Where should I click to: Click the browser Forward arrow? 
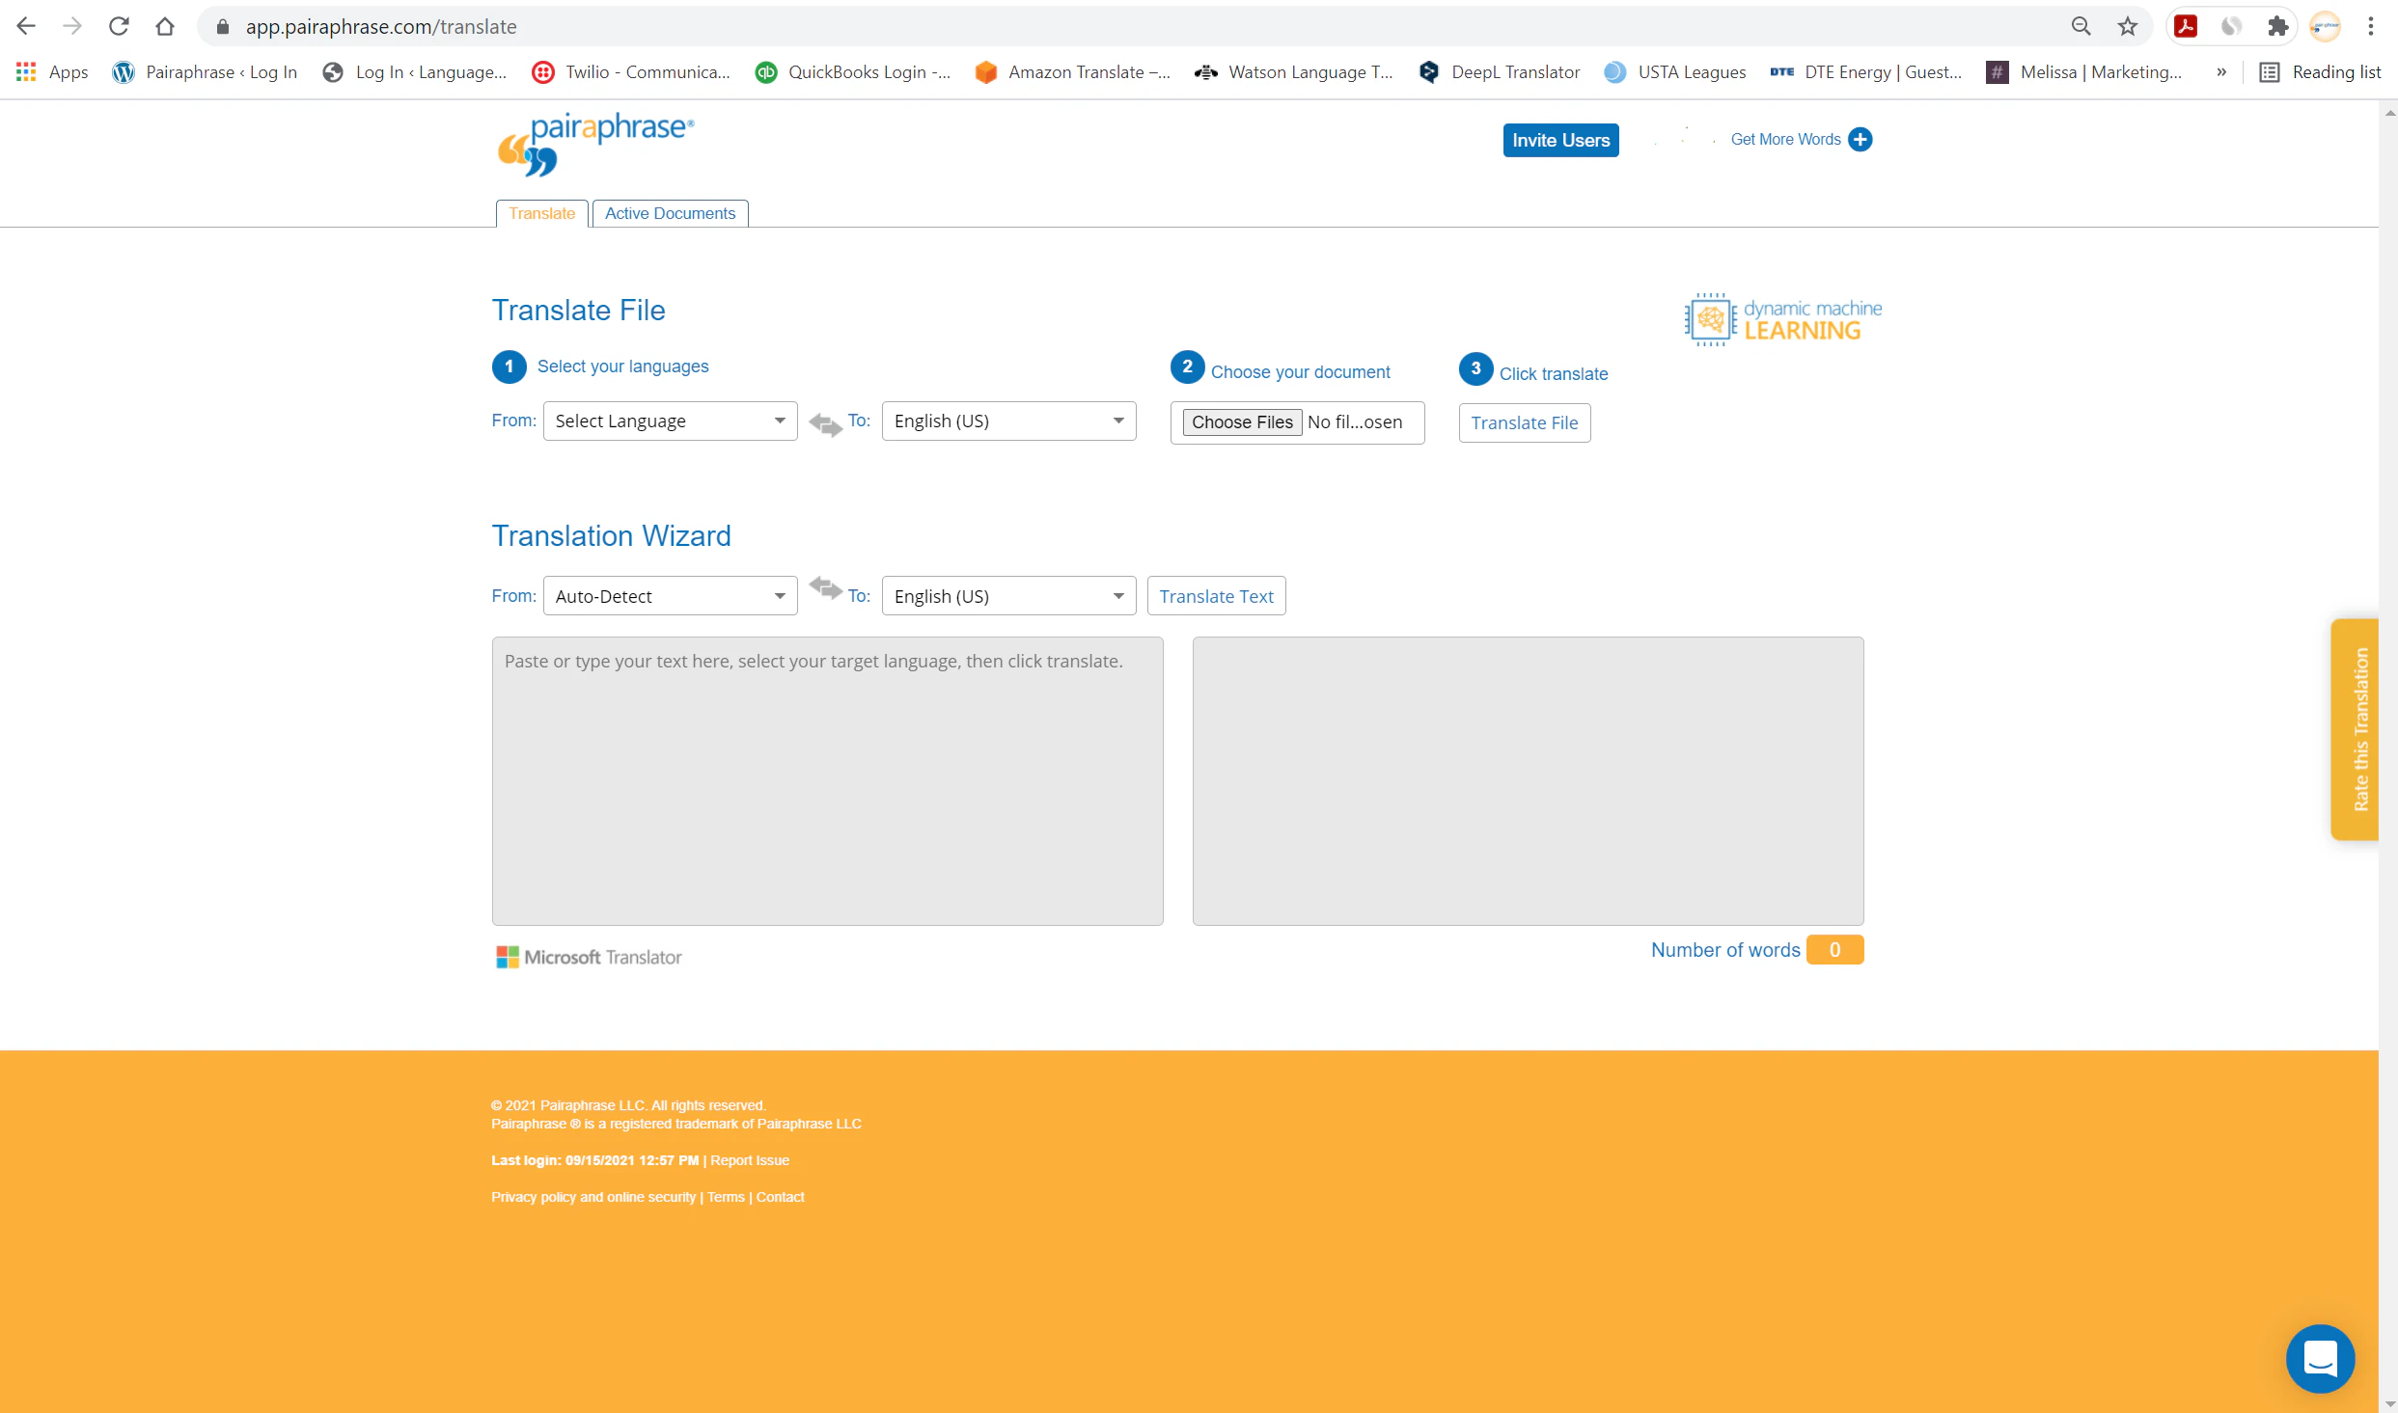[72, 26]
